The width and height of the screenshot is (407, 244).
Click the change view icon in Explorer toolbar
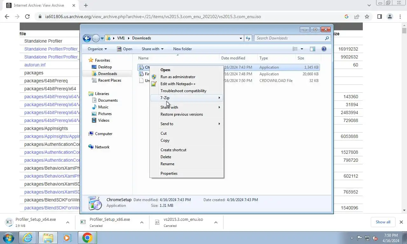click(x=295, y=49)
